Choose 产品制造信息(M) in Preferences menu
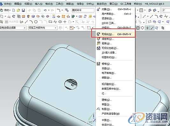 click(x=115, y=114)
